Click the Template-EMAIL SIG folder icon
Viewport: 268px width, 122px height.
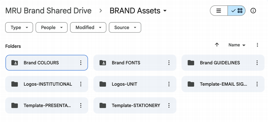tap(191, 84)
